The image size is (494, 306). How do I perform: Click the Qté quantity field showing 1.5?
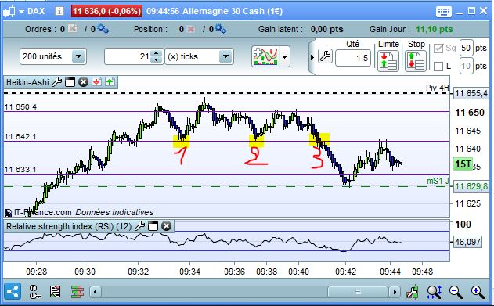(x=353, y=58)
